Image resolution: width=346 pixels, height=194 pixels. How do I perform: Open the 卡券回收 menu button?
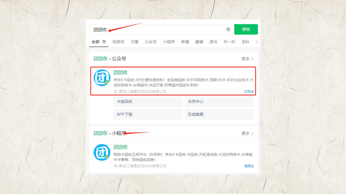[x=148, y=102]
